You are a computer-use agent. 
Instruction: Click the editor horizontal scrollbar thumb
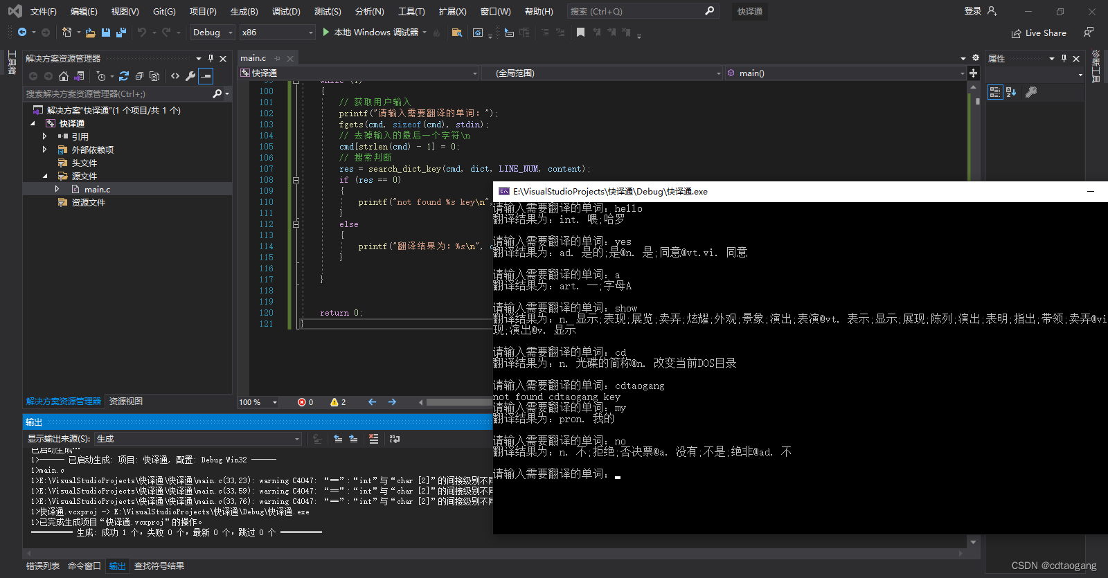point(458,402)
